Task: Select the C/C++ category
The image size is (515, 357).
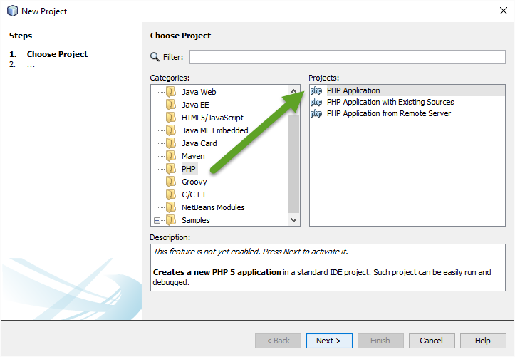Action: pyautogui.click(x=194, y=195)
